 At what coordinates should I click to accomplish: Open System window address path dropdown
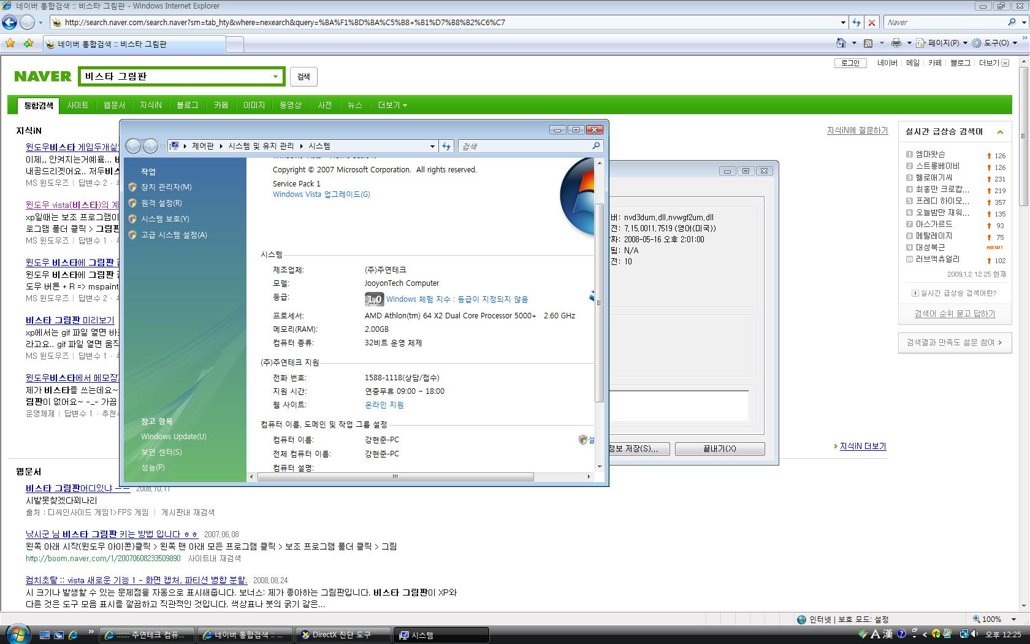(x=432, y=146)
